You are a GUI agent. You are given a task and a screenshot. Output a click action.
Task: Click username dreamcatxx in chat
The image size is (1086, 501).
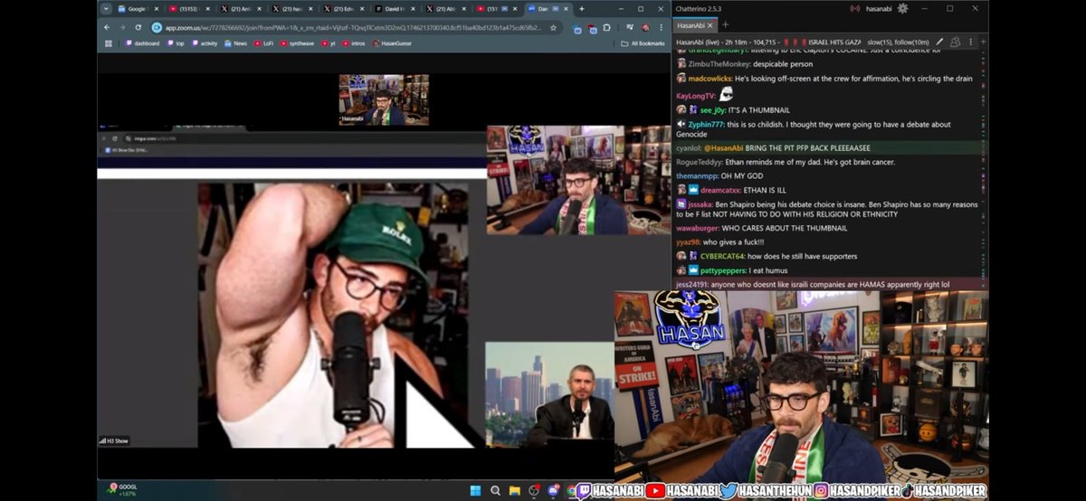[x=719, y=190]
